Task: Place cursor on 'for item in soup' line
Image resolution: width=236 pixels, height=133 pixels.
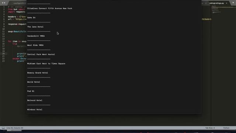Action: [17, 41]
